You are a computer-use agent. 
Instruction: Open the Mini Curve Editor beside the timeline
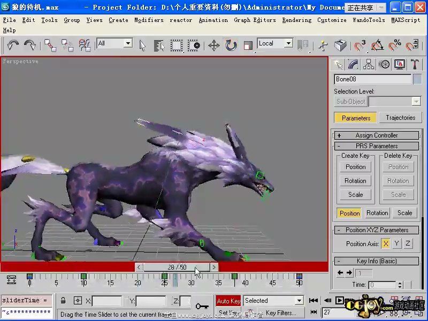point(11,280)
